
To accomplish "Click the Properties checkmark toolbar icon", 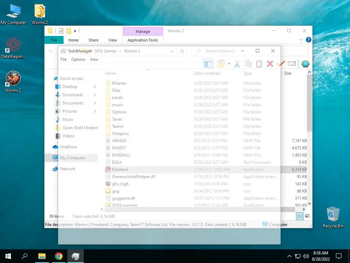I will coord(281,64).
